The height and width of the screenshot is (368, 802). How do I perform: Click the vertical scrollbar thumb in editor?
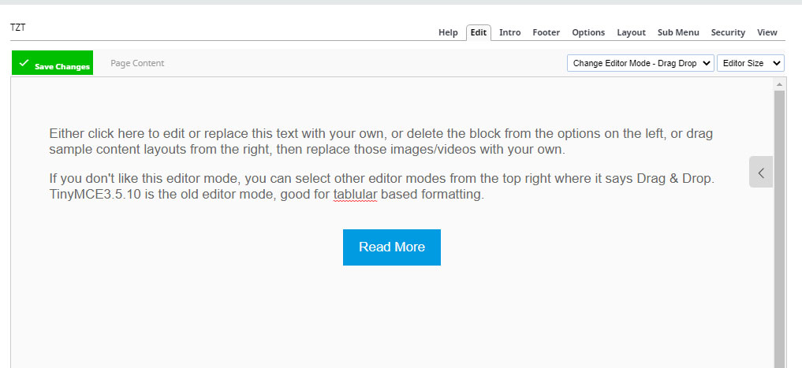[x=779, y=229]
